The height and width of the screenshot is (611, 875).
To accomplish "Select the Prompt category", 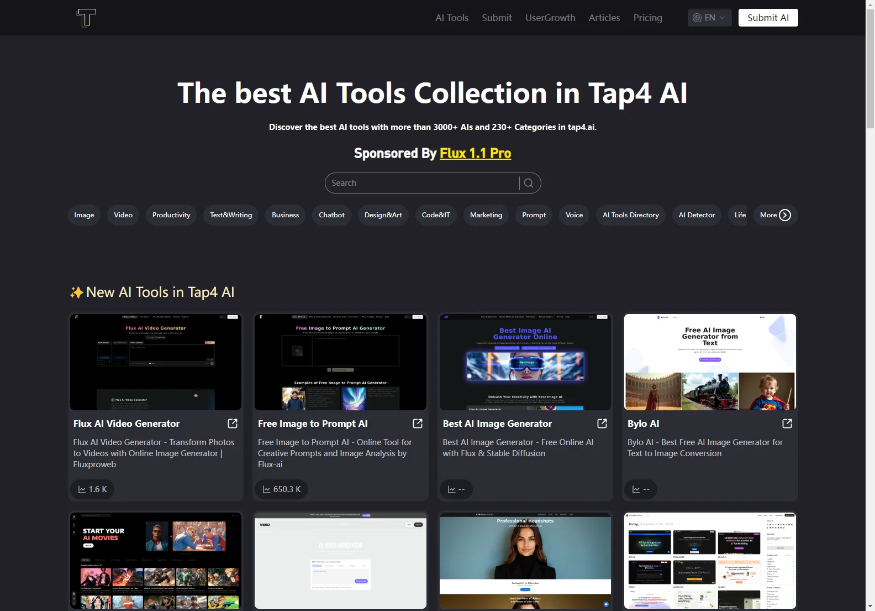I will tap(534, 215).
